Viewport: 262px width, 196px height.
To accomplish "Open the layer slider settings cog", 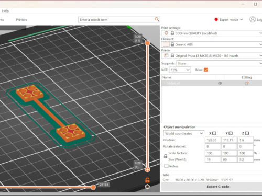I will click(147, 187).
